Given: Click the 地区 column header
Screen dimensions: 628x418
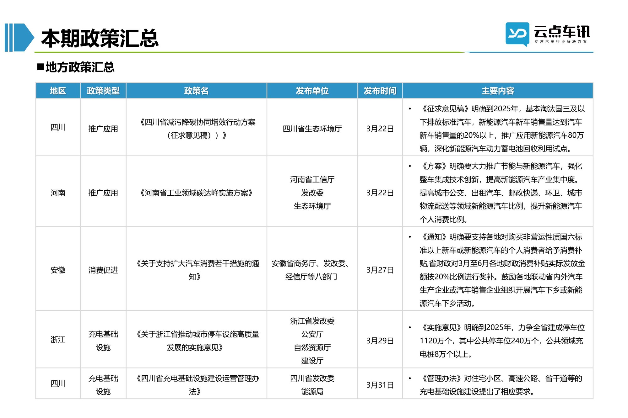Looking at the screenshot, I should click(x=58, y=91).
